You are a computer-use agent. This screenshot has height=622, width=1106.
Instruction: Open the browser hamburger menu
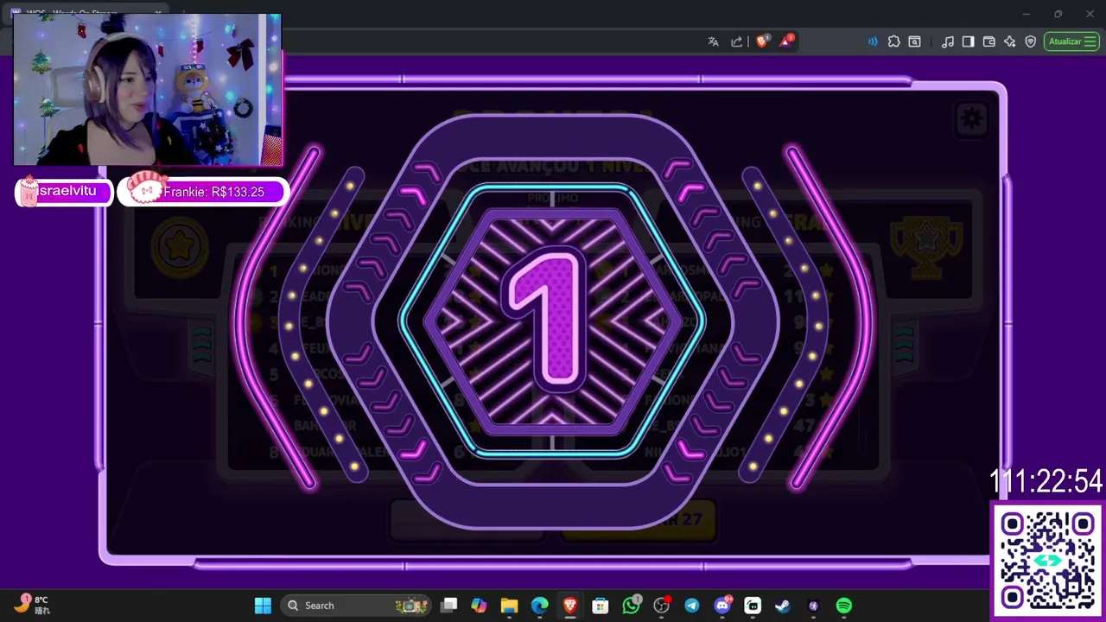tap(1090, 41)
